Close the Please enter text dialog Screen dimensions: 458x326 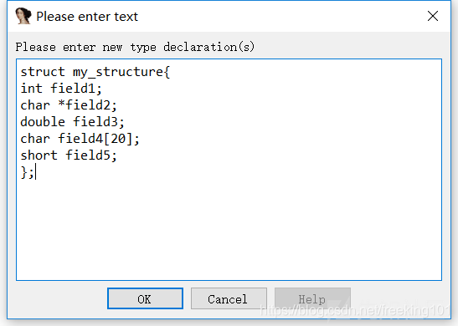pyautogui.click(x=433, y=16)
